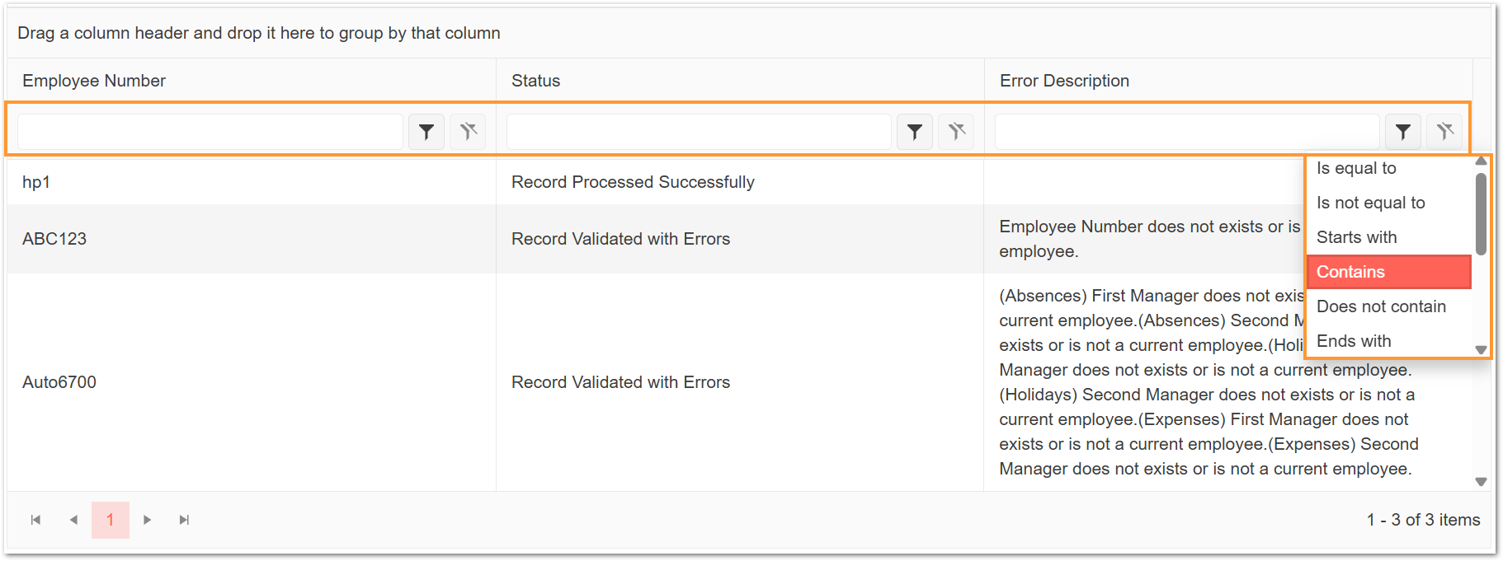Select 'Is not equal to' option
The height and width of the screenshot is (561, 1503).
(1389, 203)
